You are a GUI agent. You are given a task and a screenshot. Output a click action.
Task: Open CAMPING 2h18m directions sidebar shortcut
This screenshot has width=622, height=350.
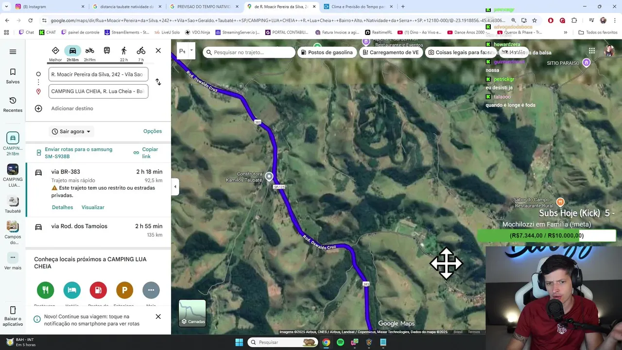pos(13,144)
